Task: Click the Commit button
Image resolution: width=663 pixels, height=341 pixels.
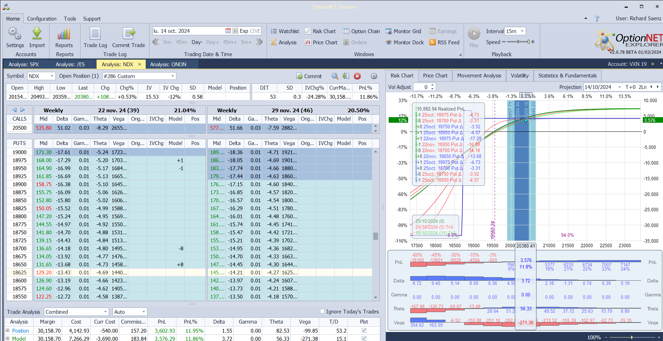Action: point(309,76)
